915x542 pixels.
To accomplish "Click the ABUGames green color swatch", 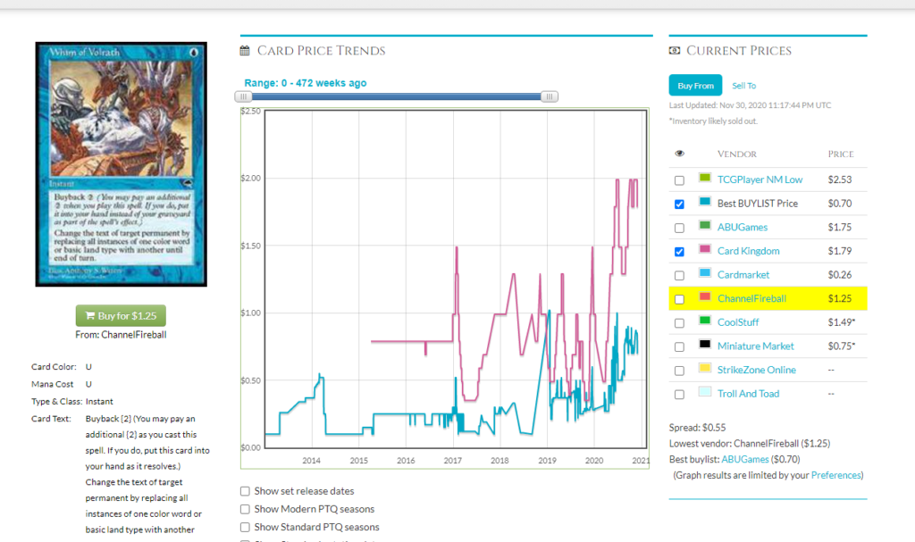I will [705, 225].
